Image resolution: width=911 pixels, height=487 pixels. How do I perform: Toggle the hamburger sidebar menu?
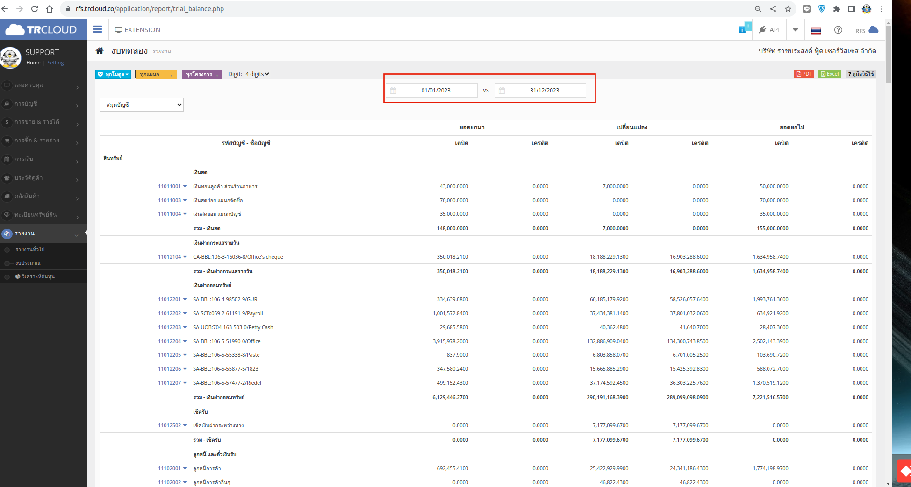coord(98,29)
